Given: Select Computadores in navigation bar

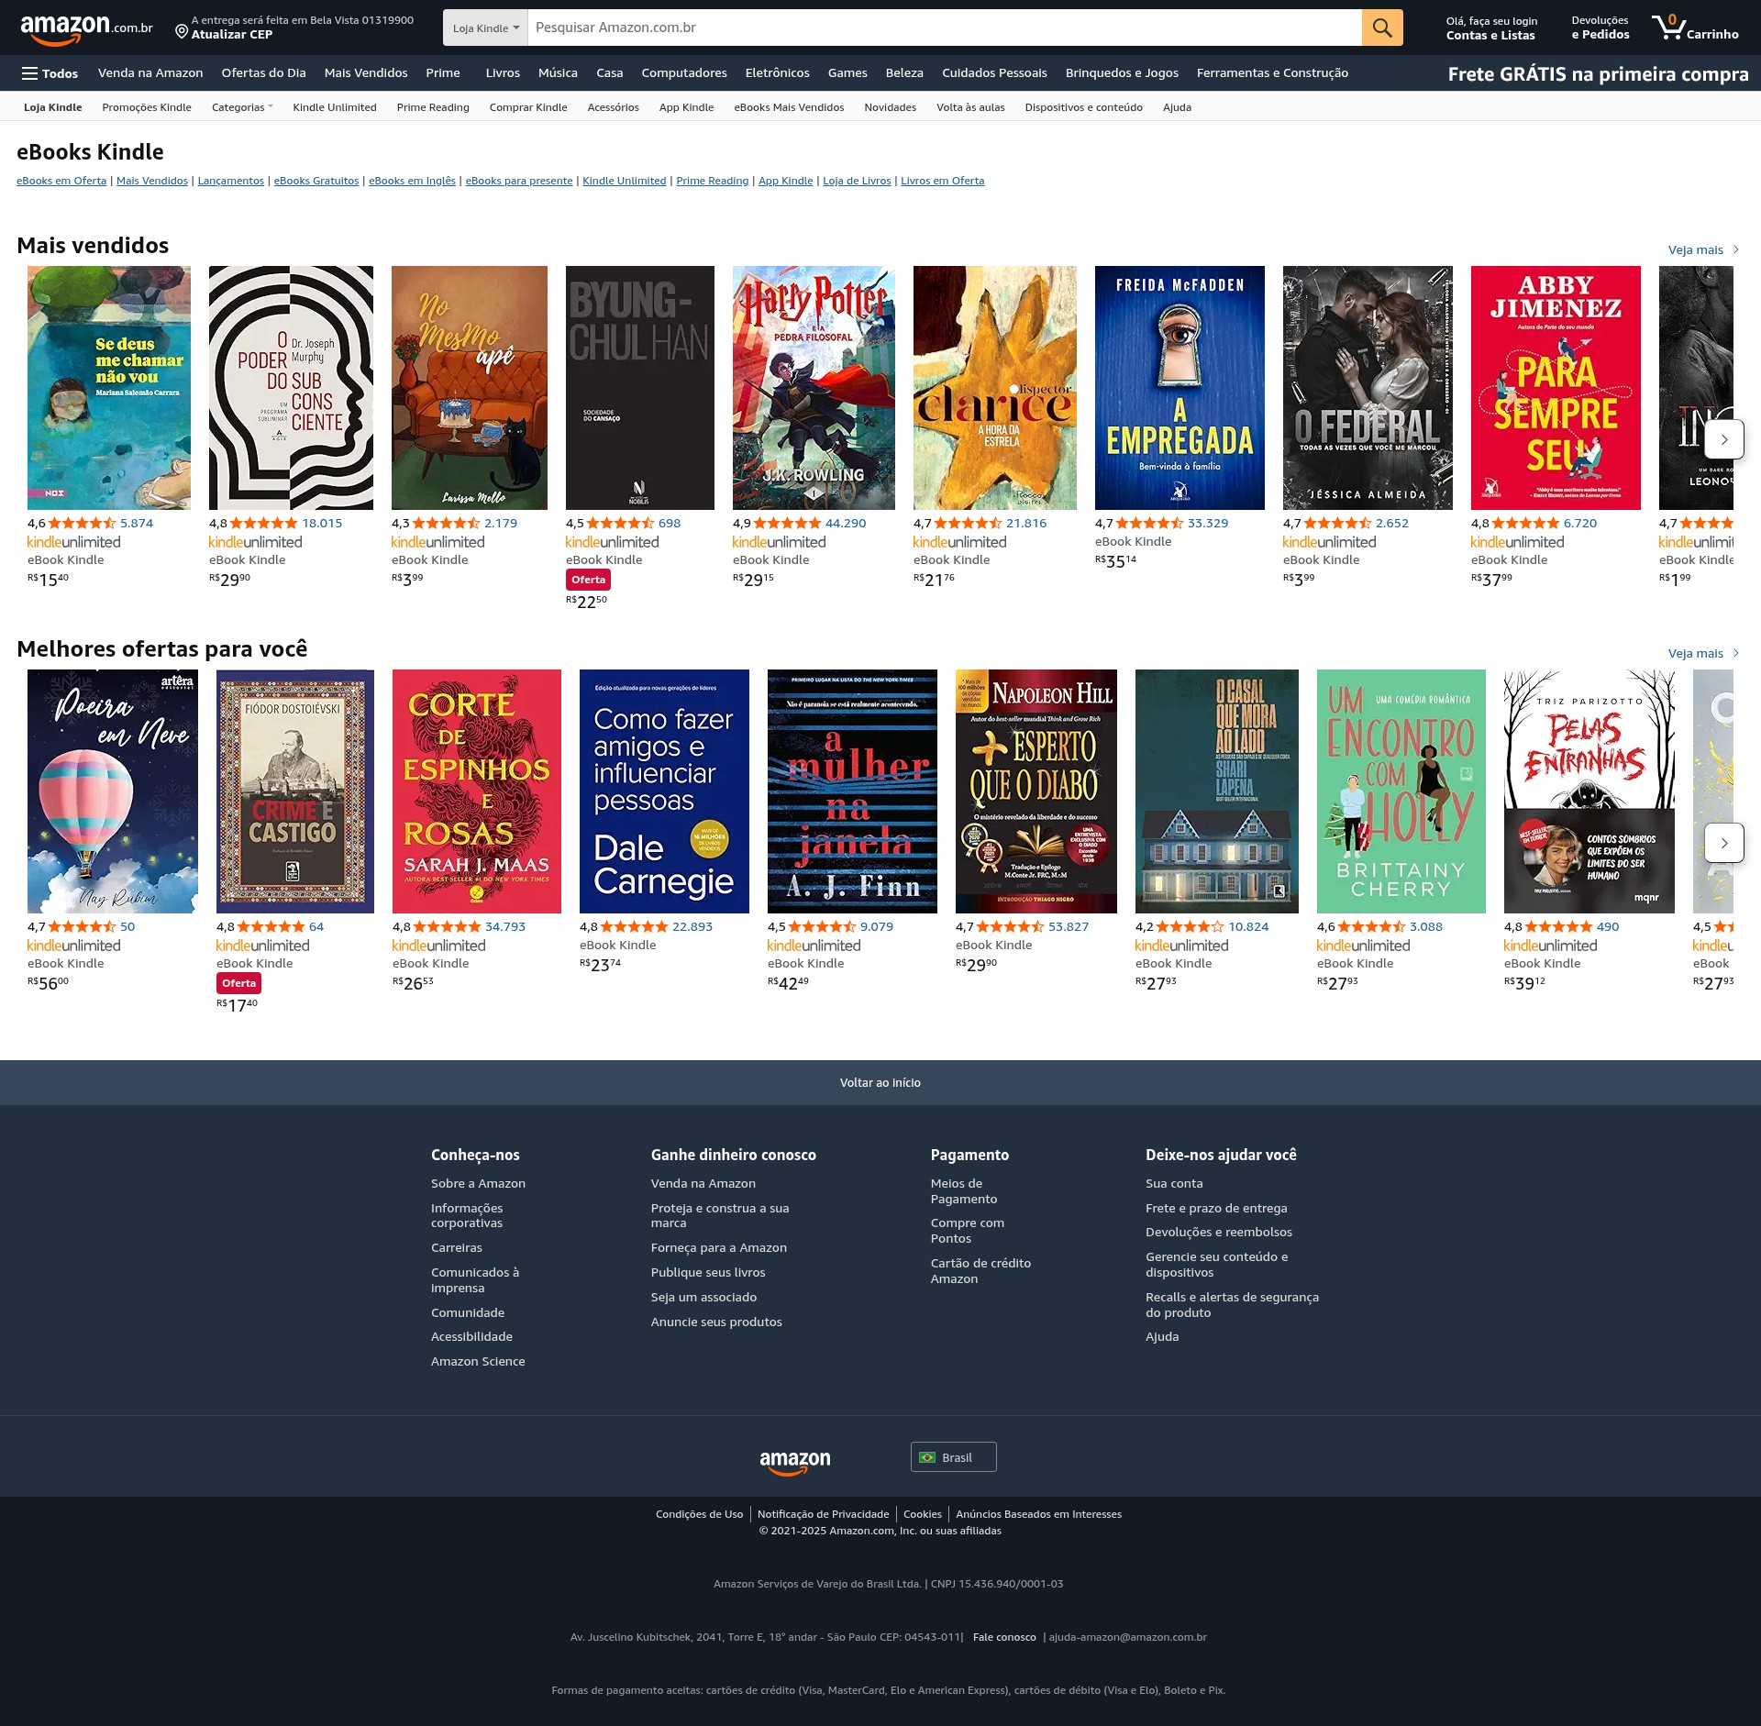Looking at the screenshot, I should coord(684,73).
